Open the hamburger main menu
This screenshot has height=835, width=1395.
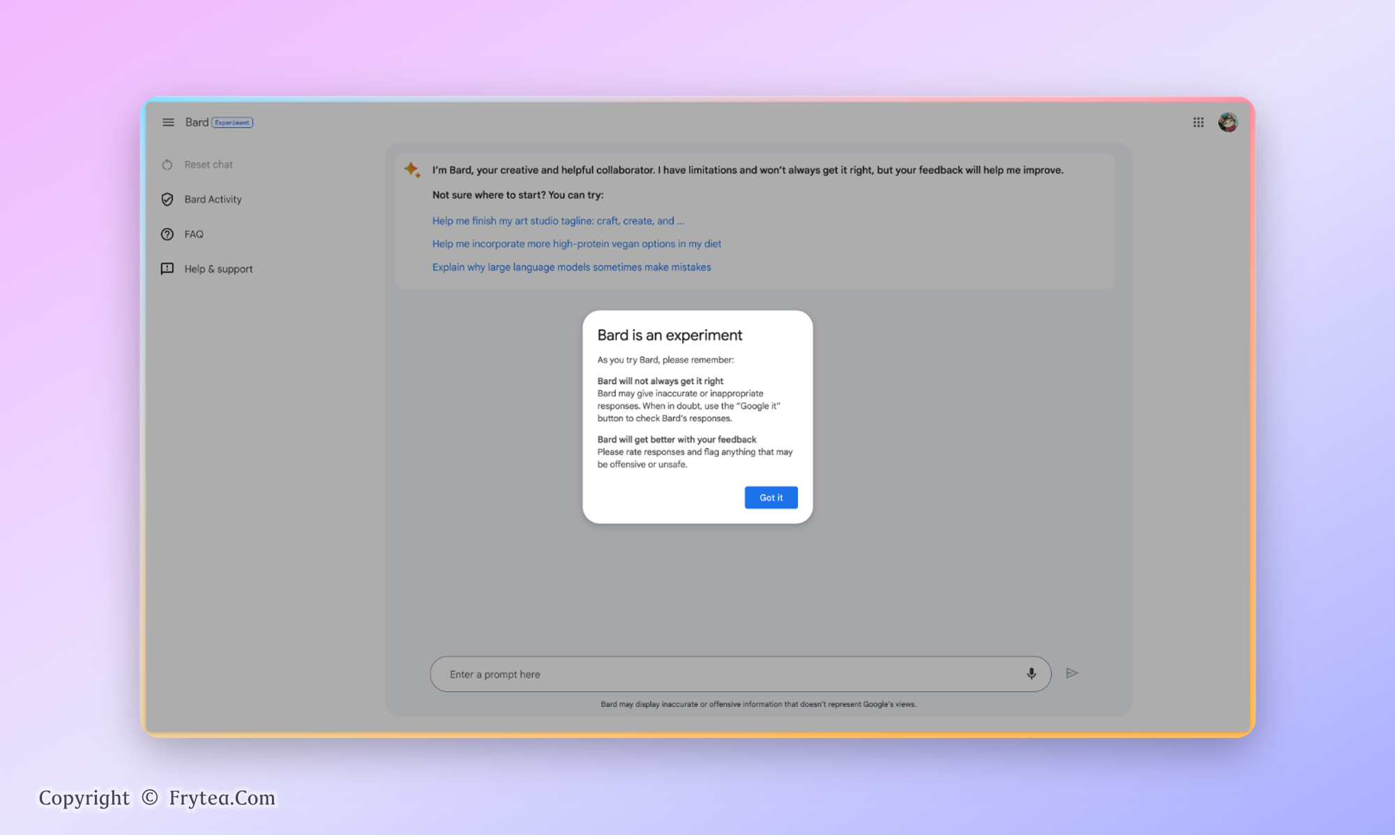tap(168, 123)
